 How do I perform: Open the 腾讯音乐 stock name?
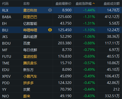click(30, 63)
